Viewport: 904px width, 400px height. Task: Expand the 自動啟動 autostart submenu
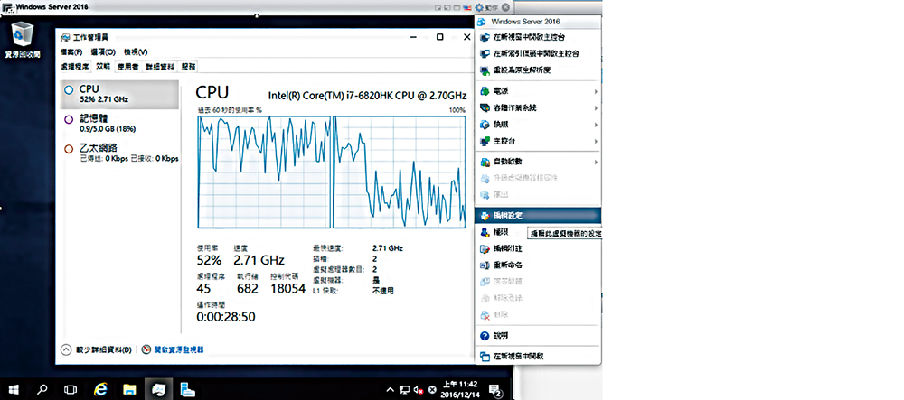596,163
